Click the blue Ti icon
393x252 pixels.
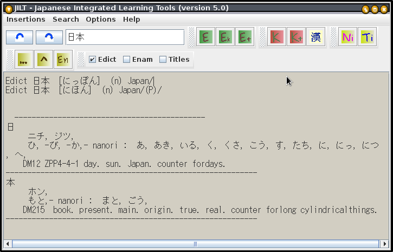(x=367, y=37)
